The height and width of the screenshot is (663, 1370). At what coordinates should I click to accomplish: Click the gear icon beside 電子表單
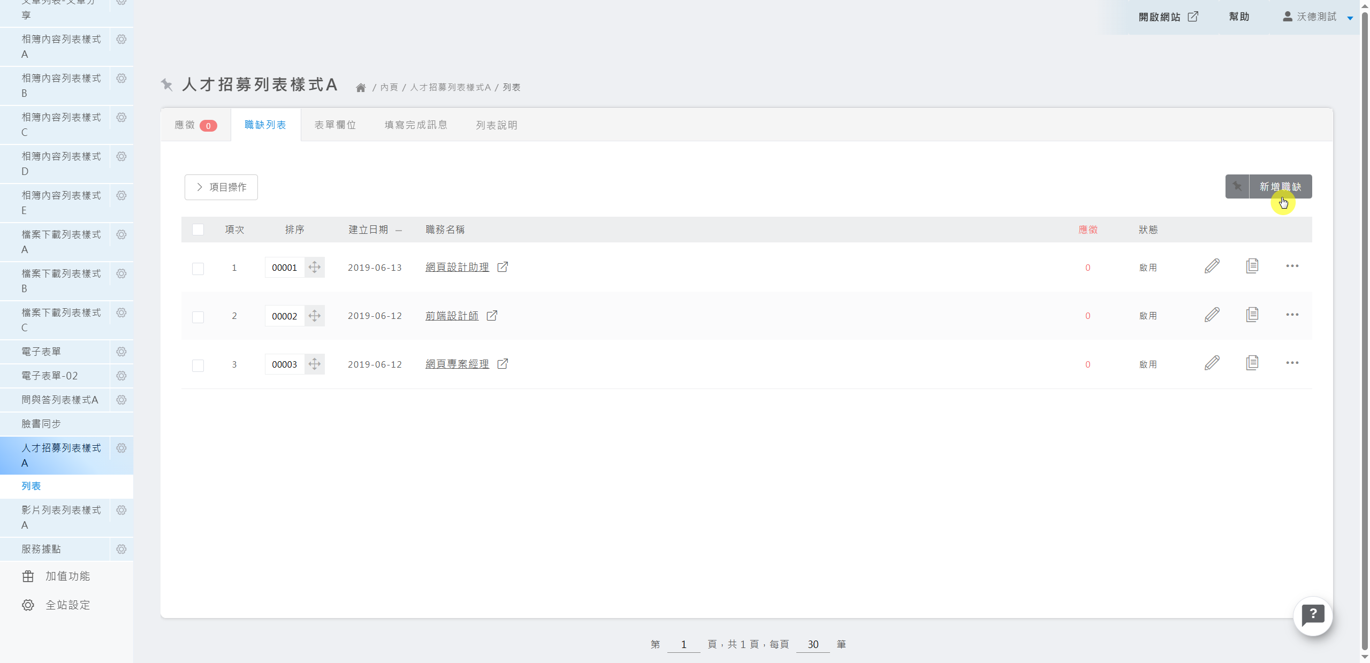pyautogui.click(x=121, y=352)
